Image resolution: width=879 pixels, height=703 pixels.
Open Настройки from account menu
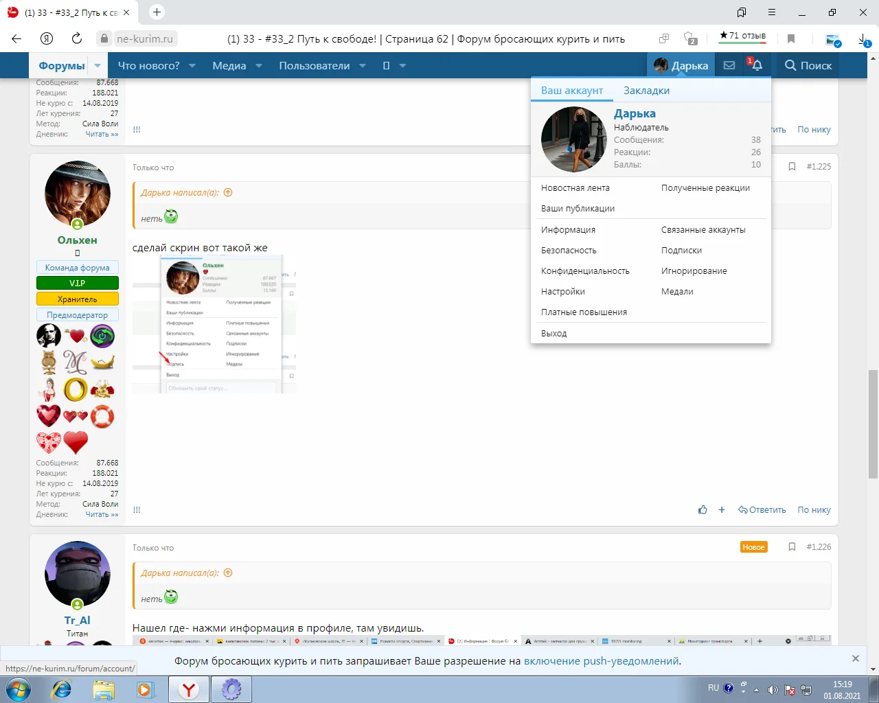point(563,292)
